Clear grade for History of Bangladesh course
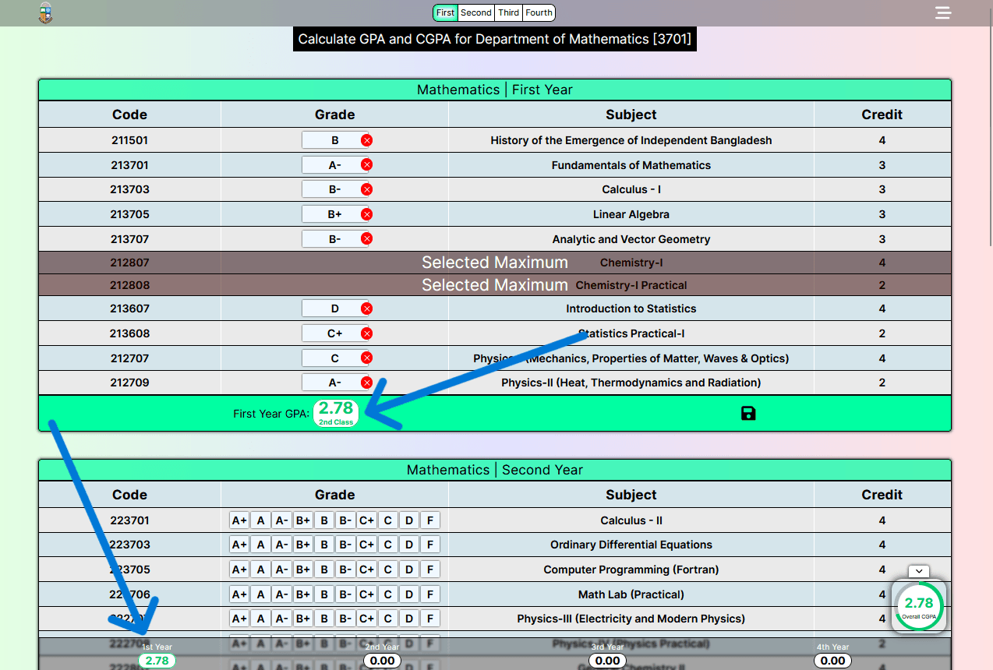 366,140
